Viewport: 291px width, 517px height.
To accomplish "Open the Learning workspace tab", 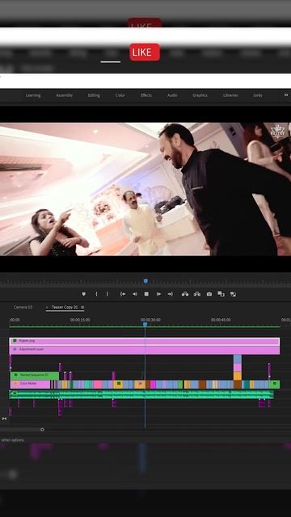I will click(x=33, y=95).
